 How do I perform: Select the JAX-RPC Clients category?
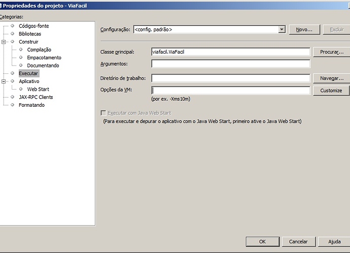(36, 97)
